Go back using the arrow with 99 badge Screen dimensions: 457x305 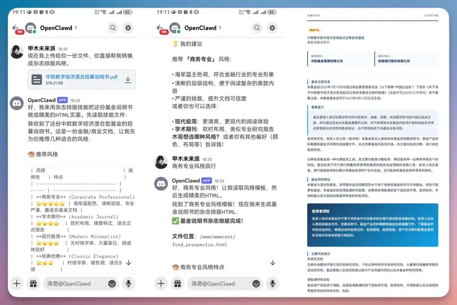coord(15,27)
